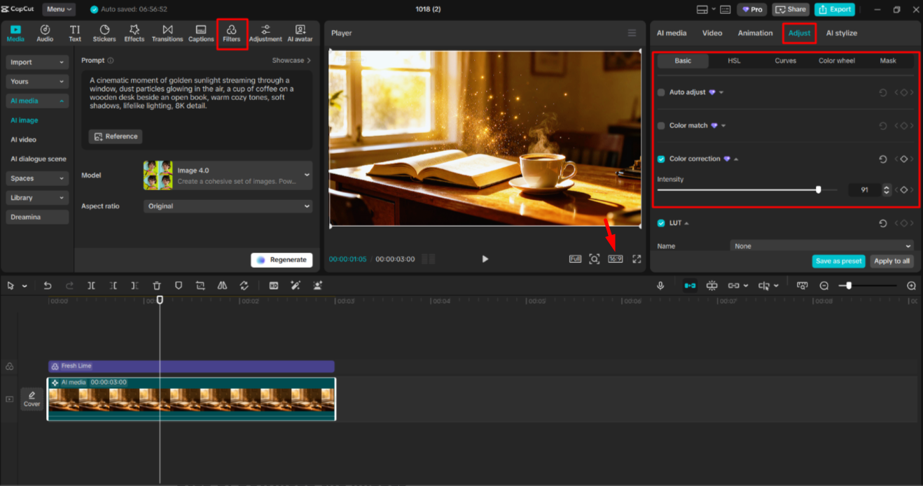Click the Intensity value field 91
The width and height of the screenshot is (923, 486).
(865, 190)
